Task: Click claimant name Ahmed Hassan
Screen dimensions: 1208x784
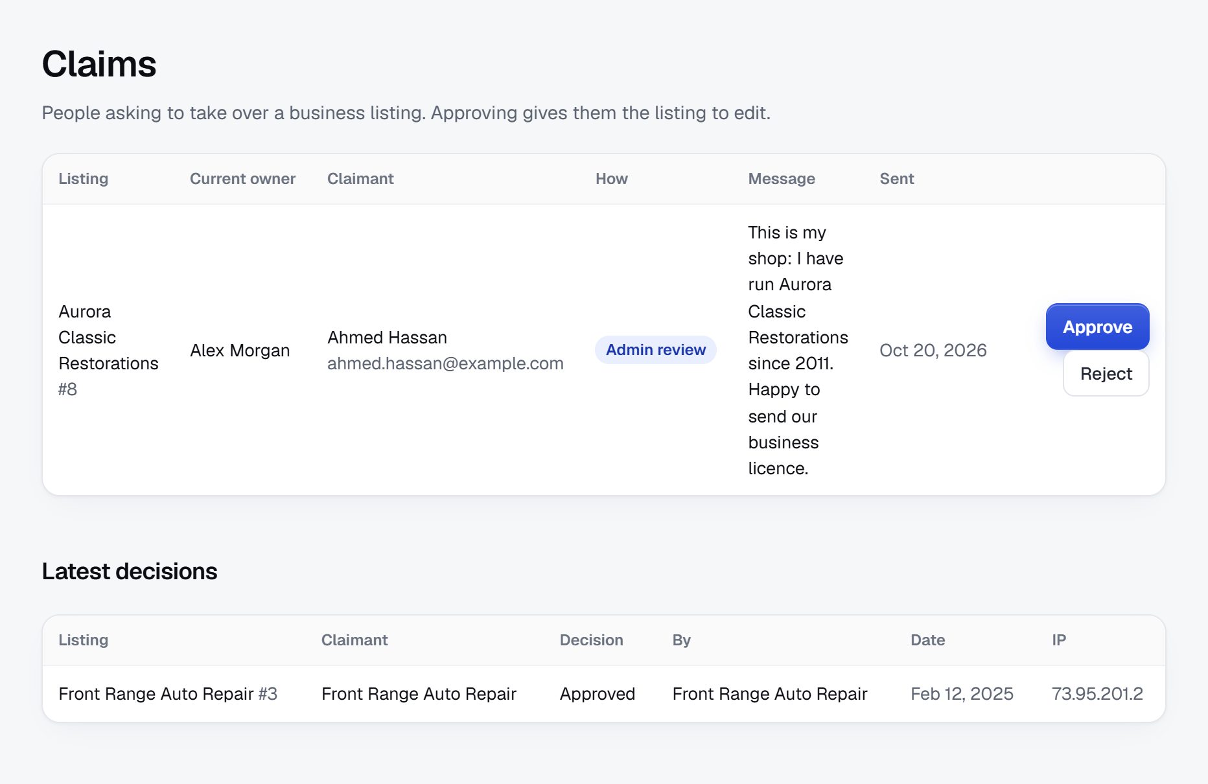Action: click(387, 338)
